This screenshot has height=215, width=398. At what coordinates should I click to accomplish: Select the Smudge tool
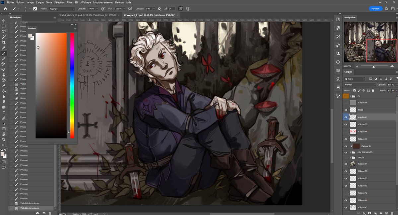(x=4, y=102)
